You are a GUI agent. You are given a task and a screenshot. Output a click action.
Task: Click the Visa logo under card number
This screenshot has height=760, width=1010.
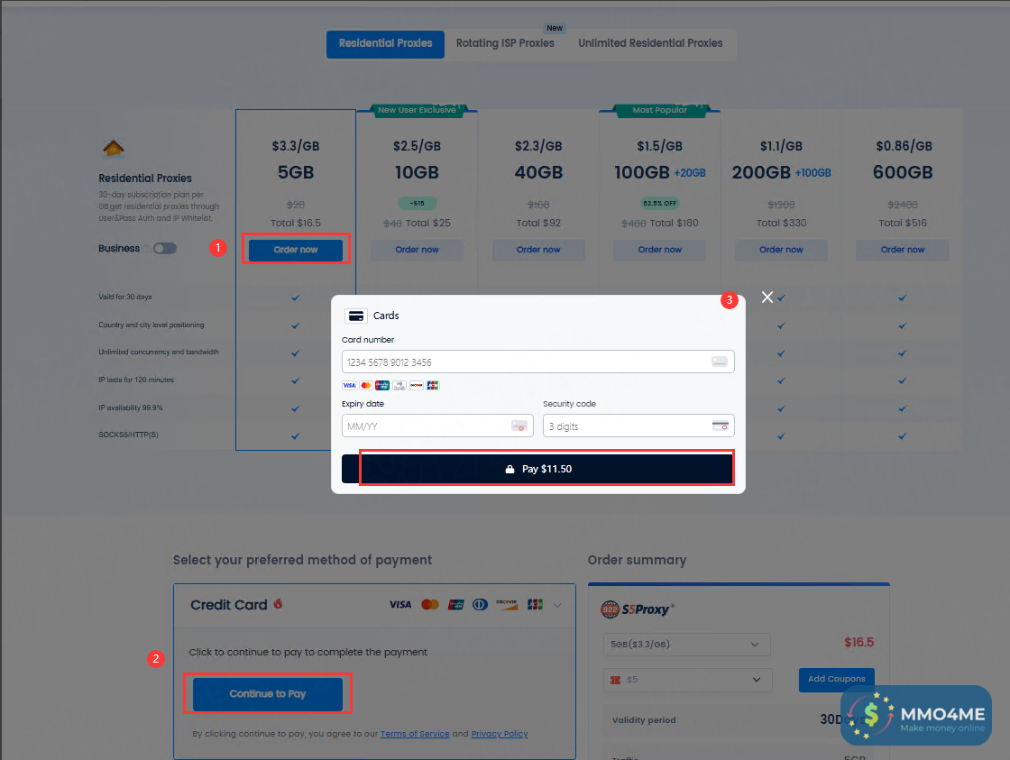pos(349,385)
